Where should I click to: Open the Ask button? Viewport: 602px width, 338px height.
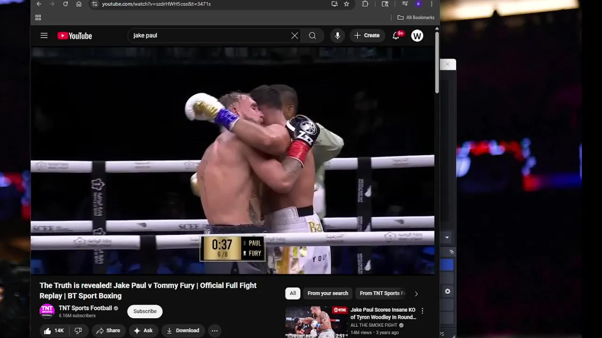click(143, 330)
